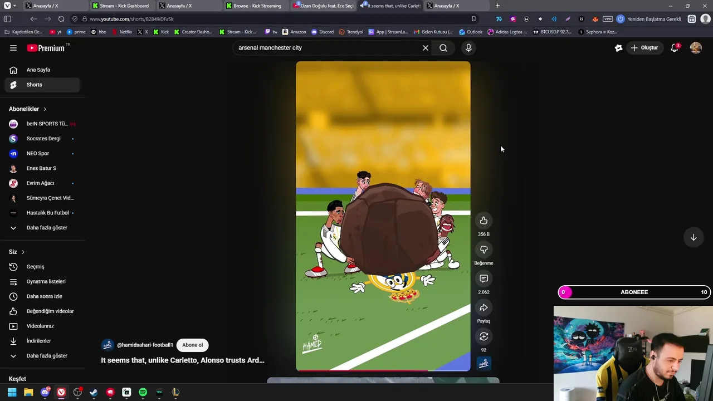
Task: Clear the search box text
Action: (x=426, y=48)
